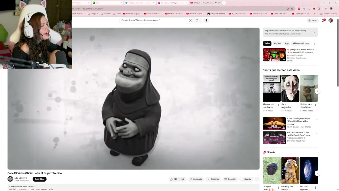The width and height of the screenshot is (339, 191).
Task: Click the video title Calle13 Video Oficial John
Action: click(35, 173)
